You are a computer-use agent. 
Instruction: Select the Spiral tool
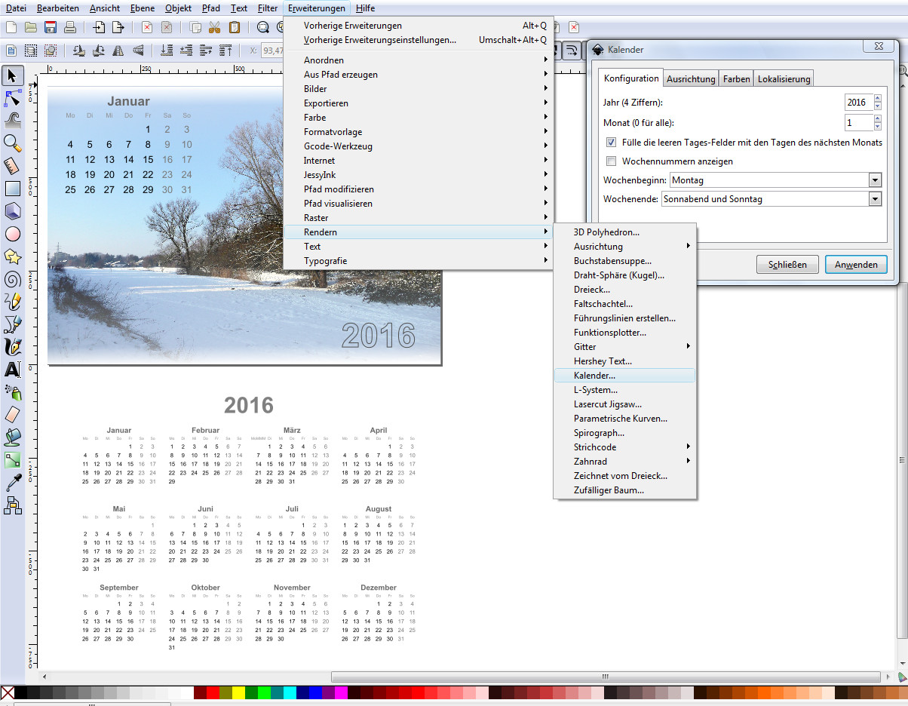pos(12,278)
